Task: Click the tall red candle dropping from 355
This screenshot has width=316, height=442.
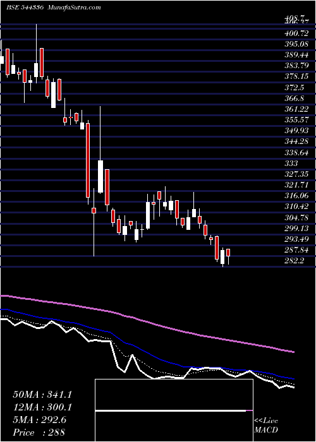Action: point(88,160)
